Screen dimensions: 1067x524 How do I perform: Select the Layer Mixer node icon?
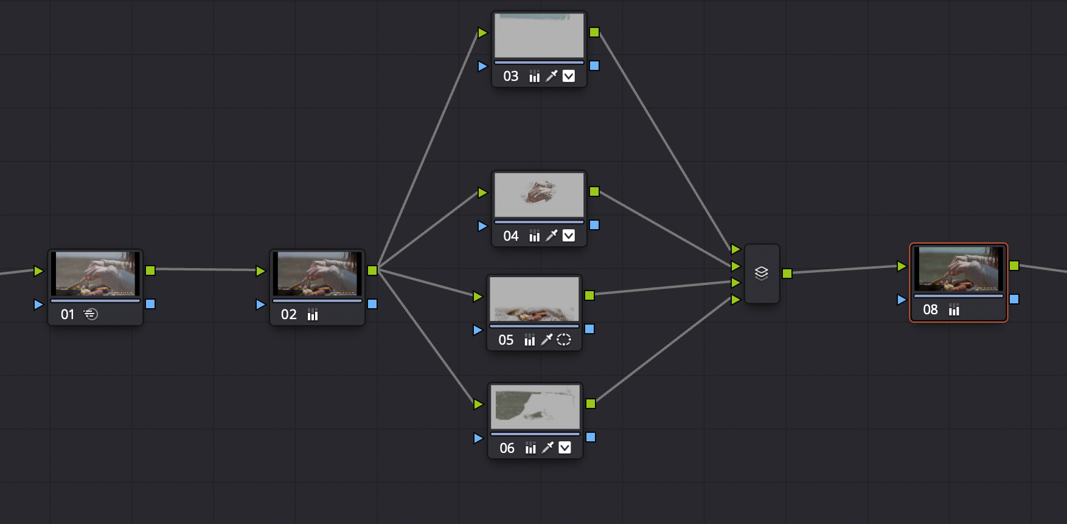pos(762,274)
